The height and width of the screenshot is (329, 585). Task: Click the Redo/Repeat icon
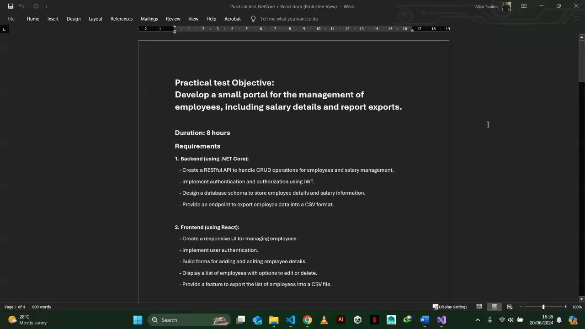click(x=36, y=6)
